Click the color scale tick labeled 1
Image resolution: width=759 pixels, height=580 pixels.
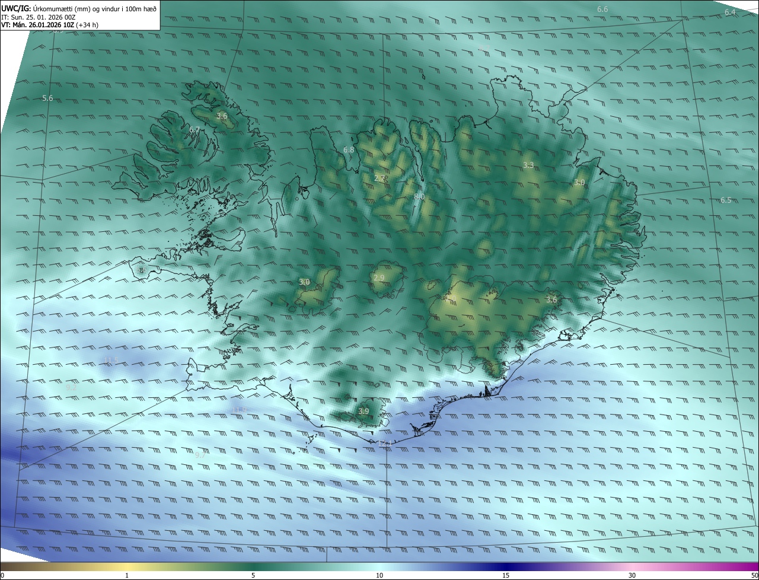tap(127, 575)
